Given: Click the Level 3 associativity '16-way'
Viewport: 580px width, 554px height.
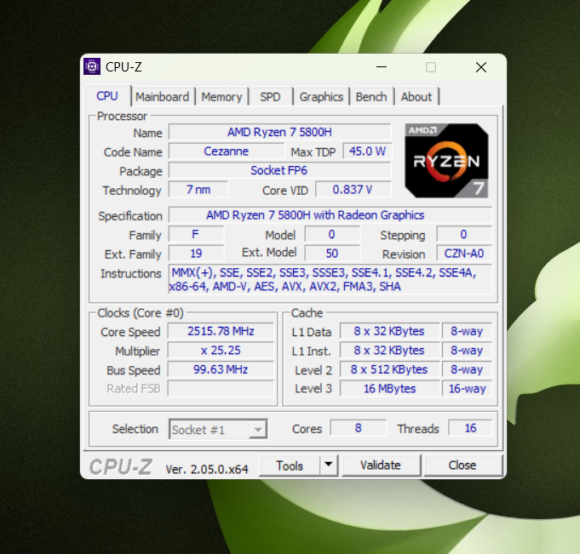Looking at the screenshot, I should 468,389.
